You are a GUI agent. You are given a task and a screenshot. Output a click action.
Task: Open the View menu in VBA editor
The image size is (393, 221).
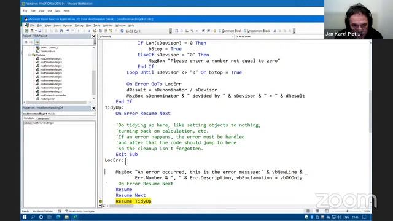(48, 25)
